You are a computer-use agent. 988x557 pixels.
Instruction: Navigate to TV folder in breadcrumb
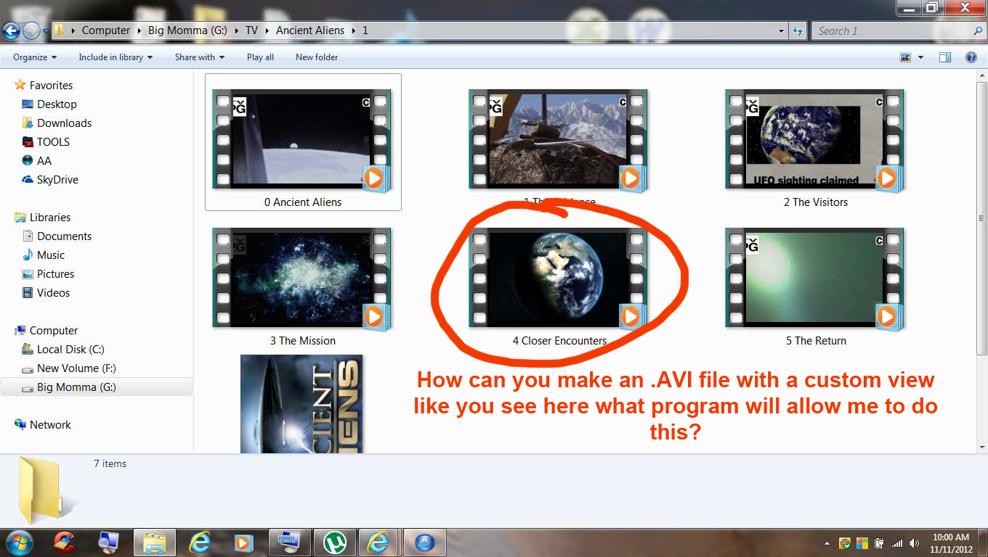(251, 30)
